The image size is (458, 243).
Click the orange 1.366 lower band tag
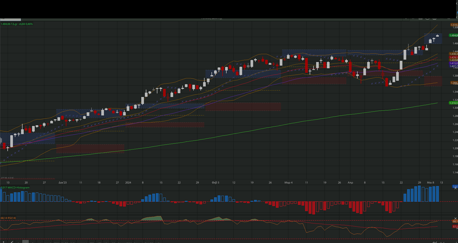[453, 83]
